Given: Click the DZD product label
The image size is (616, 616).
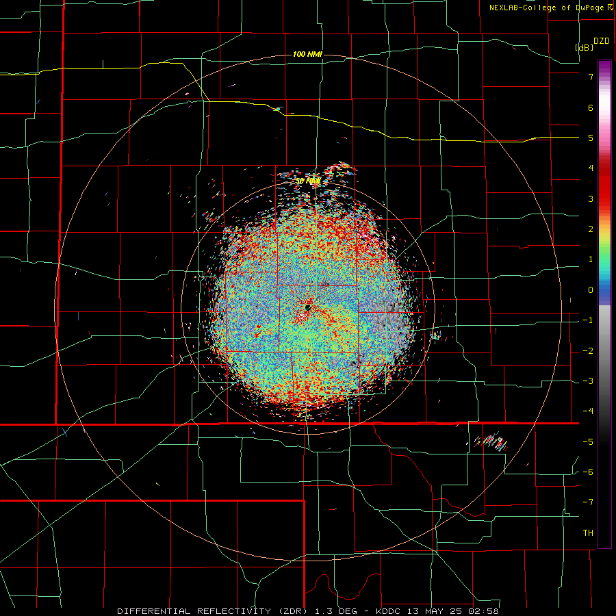Looking at the screenshot, I should (602, 41).
